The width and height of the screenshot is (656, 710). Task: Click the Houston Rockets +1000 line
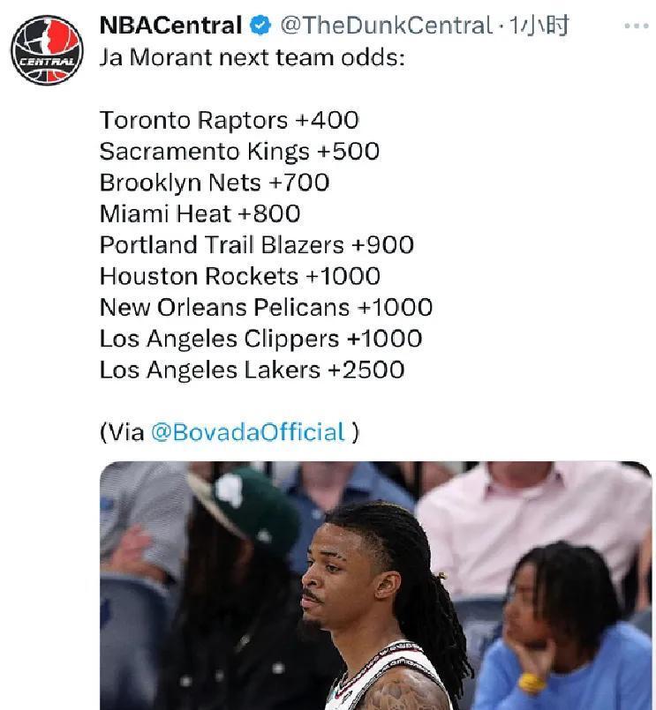(x=239, y=276)
